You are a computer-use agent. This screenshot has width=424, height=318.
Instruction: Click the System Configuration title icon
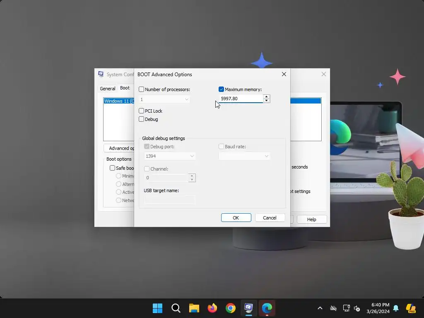(101, 74)
